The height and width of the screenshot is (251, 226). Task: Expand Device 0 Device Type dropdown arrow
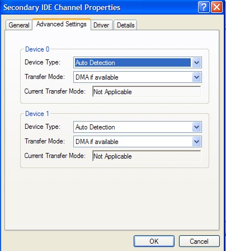click(x=196, y=63)
